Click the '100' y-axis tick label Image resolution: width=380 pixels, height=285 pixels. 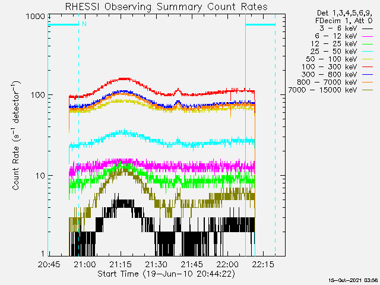point(38,95)
